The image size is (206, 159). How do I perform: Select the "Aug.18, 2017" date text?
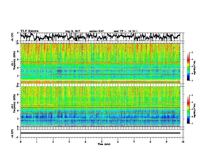coord(73,31)
